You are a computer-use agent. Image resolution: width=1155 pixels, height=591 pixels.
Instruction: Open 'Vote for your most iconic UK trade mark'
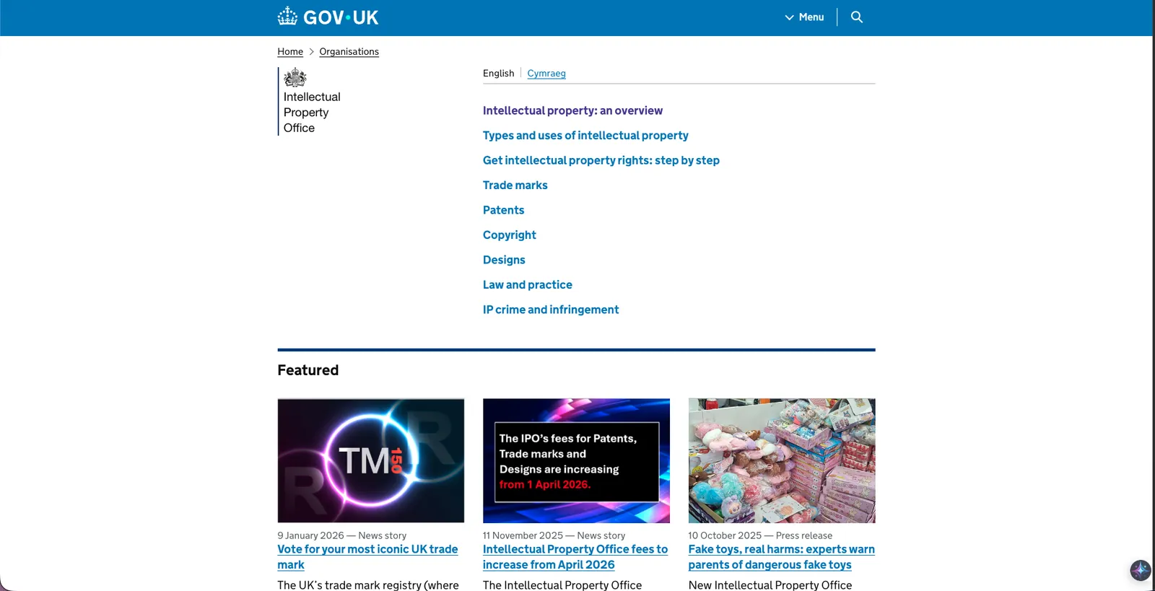[367, 557]
